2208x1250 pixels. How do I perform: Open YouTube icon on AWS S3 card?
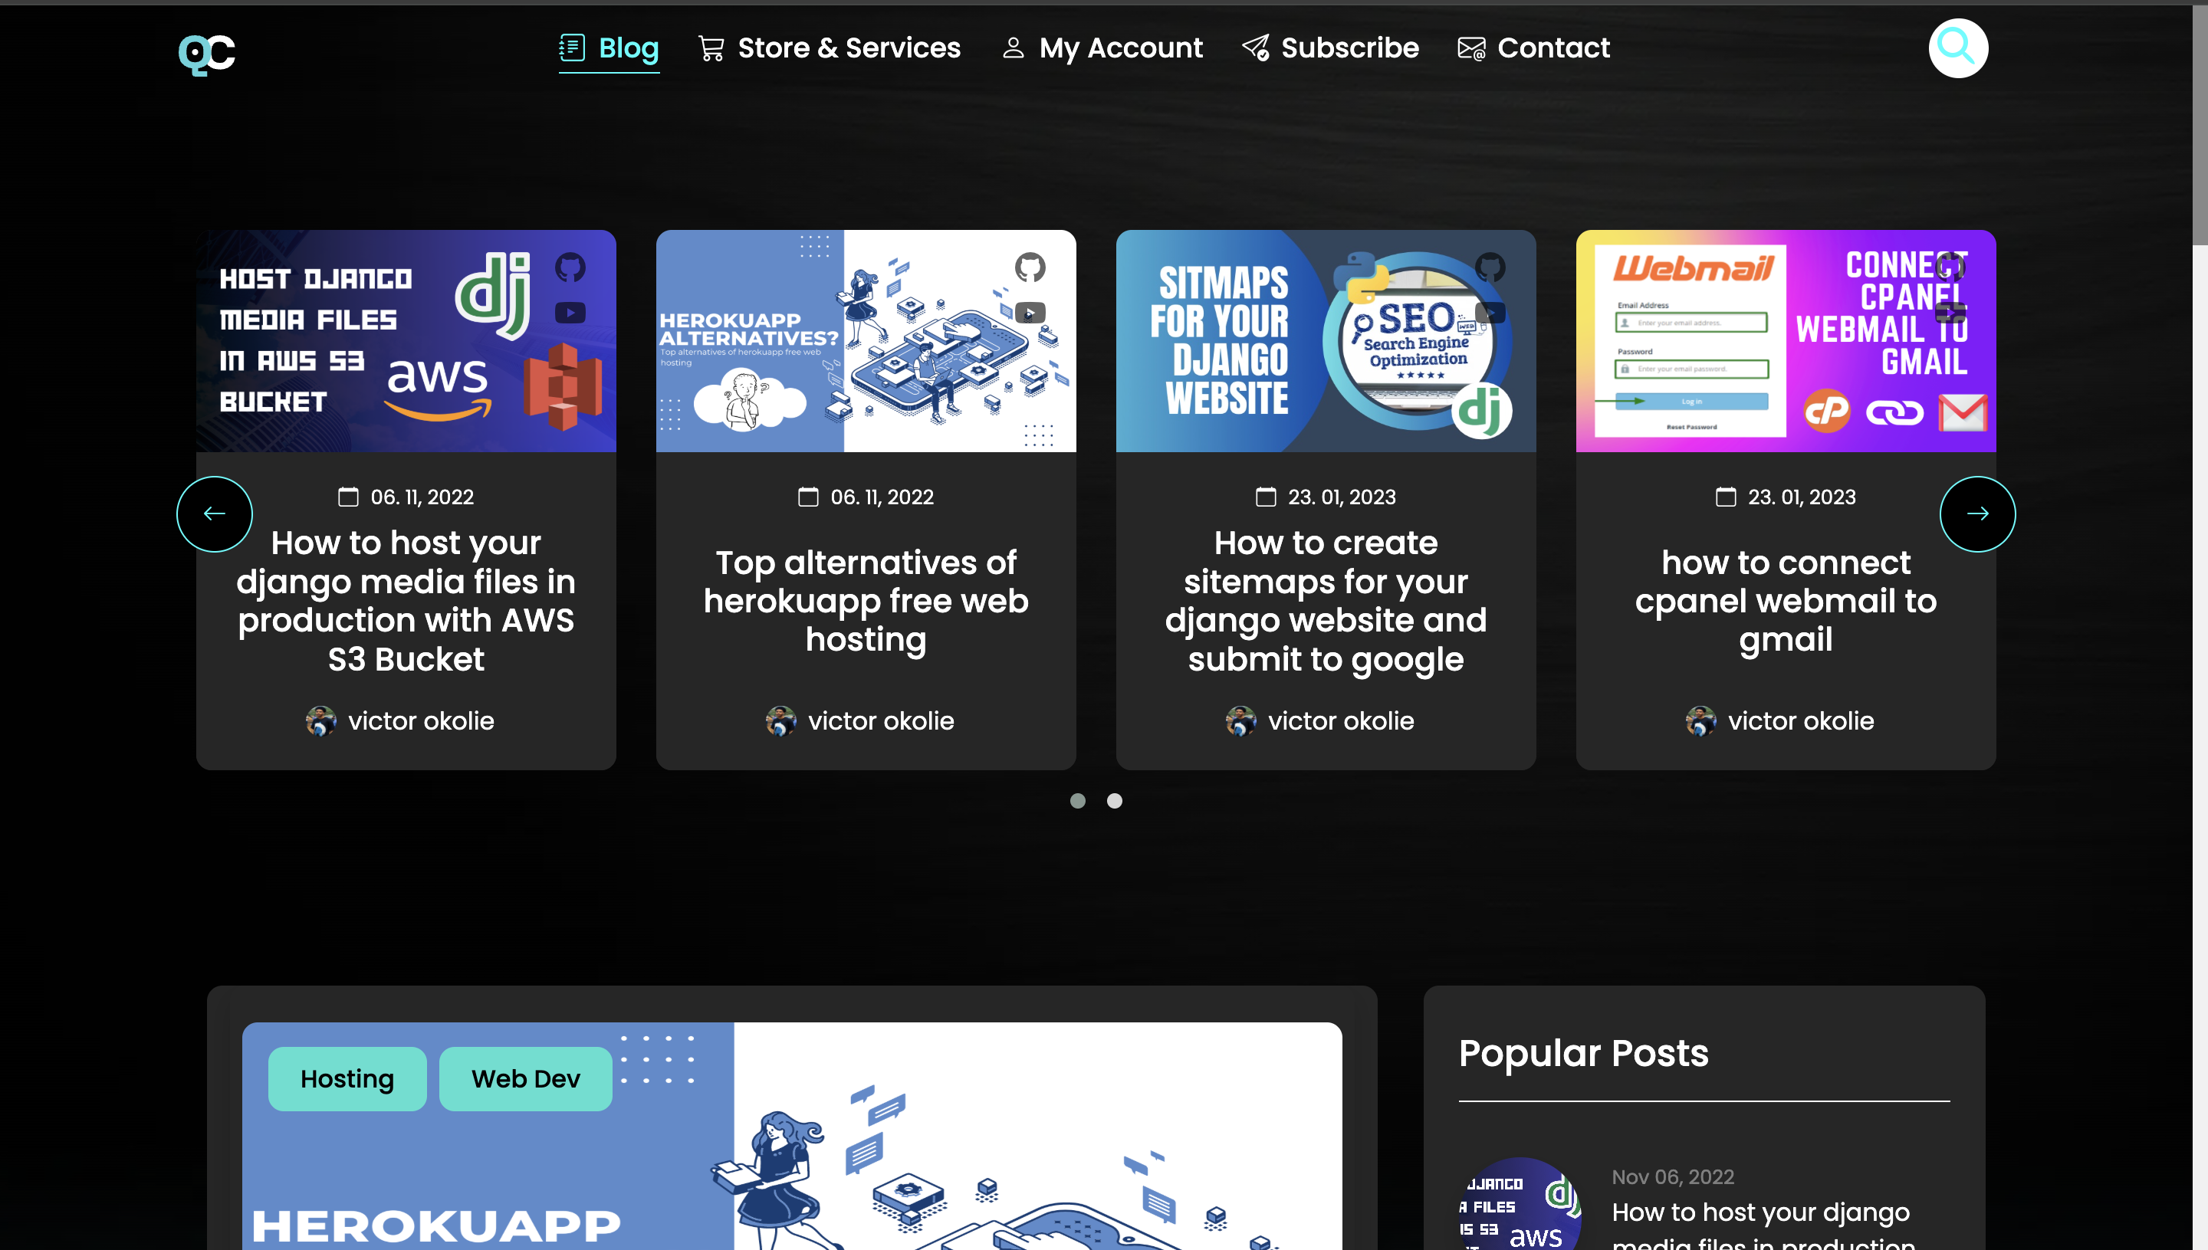pyautogui.click(x=570, y=313)
